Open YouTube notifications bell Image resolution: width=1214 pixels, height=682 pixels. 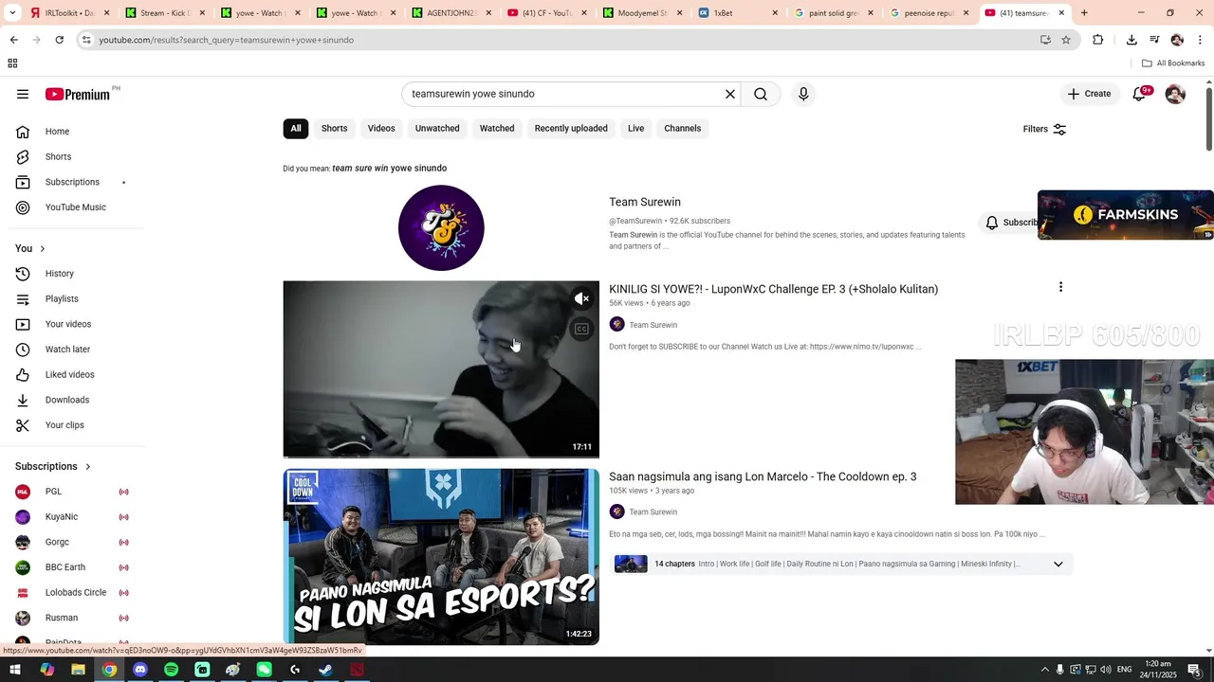point(1140,94)
